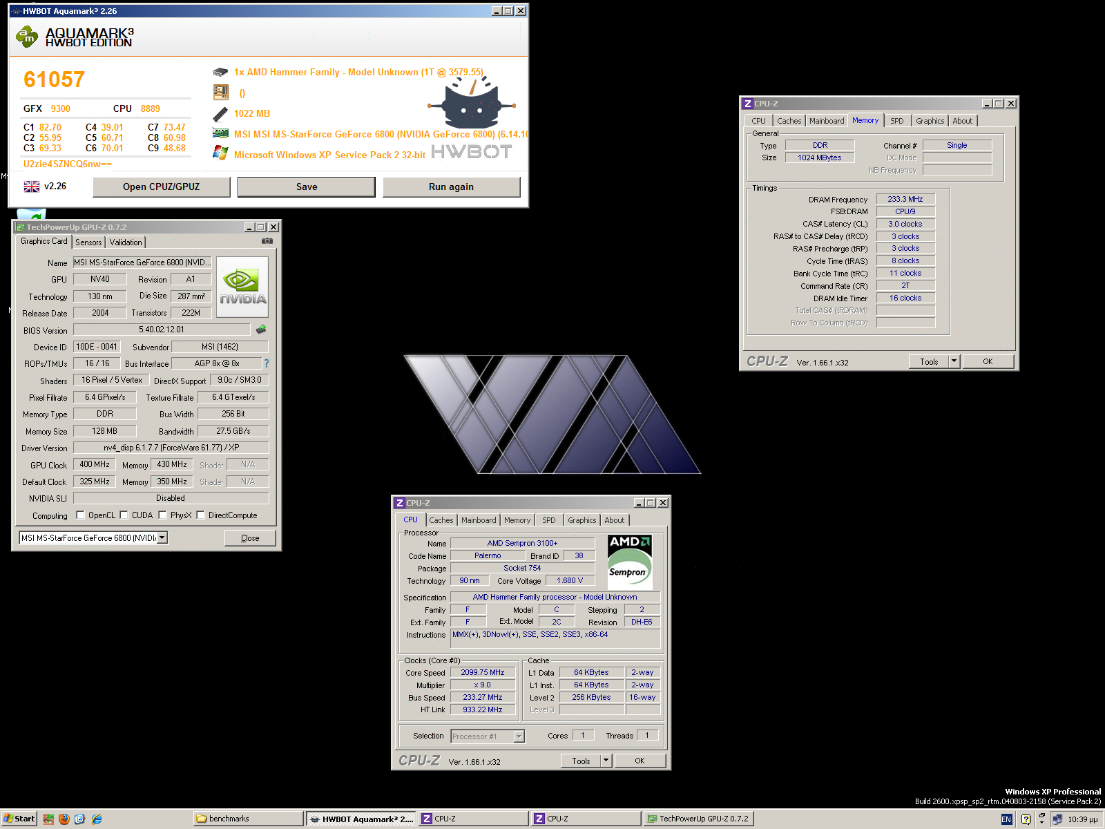The image size is (1105, 829).
Task: Click the GPU-Z BIOS Version field
Action: coord(162,330)
